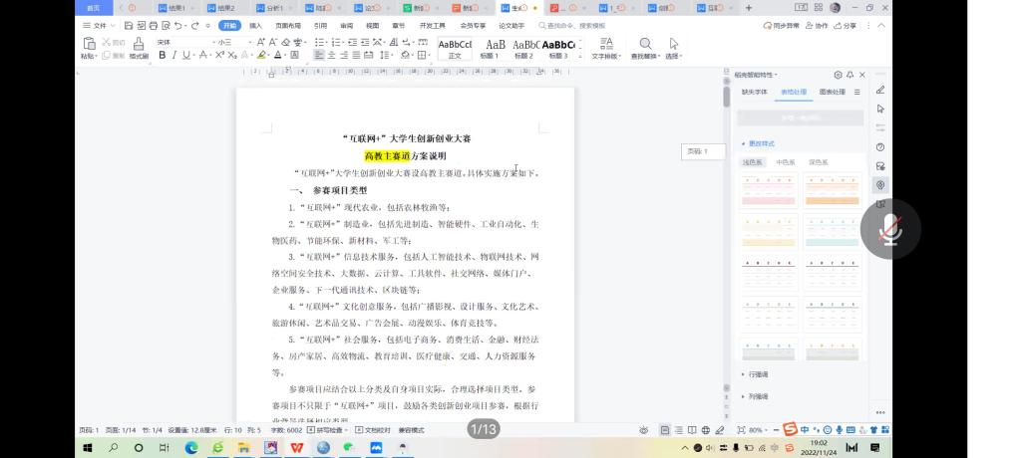The height and width of the screenshot is (458, 1021).
Task: Click the Format Painter (格式刷) icon
Action: point(138,45)
